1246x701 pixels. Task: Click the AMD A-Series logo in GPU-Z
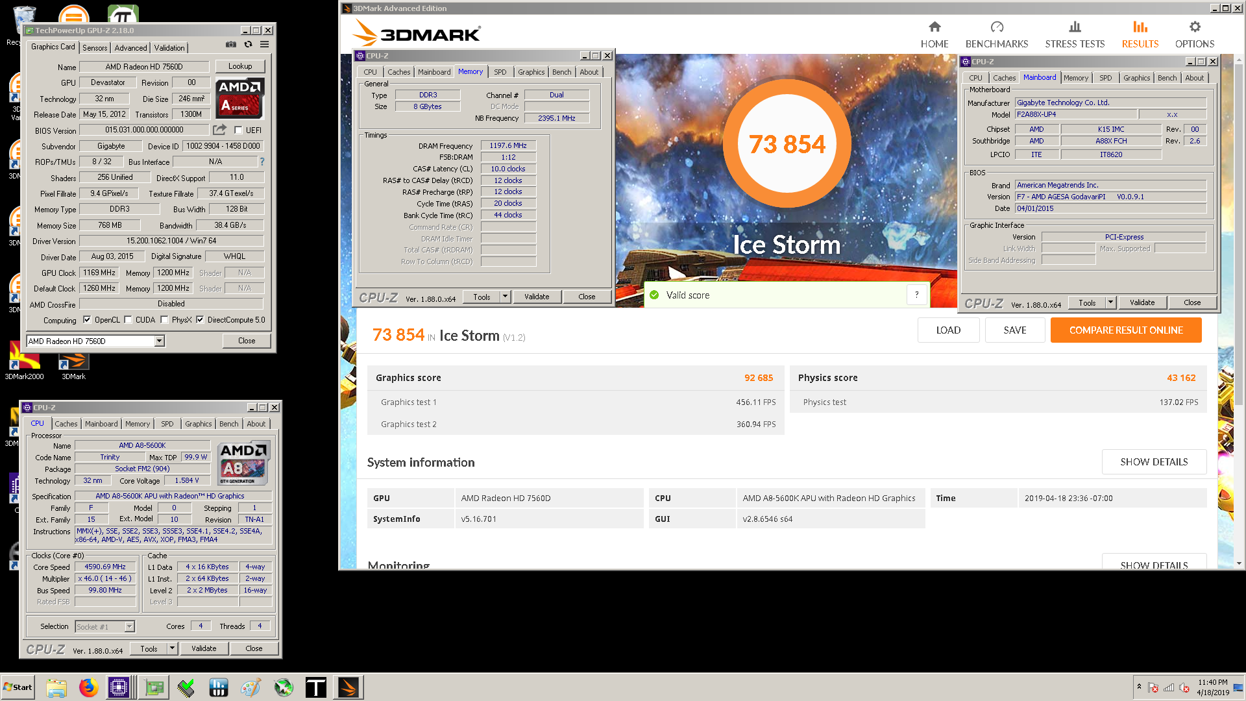[x=239, y=99]
